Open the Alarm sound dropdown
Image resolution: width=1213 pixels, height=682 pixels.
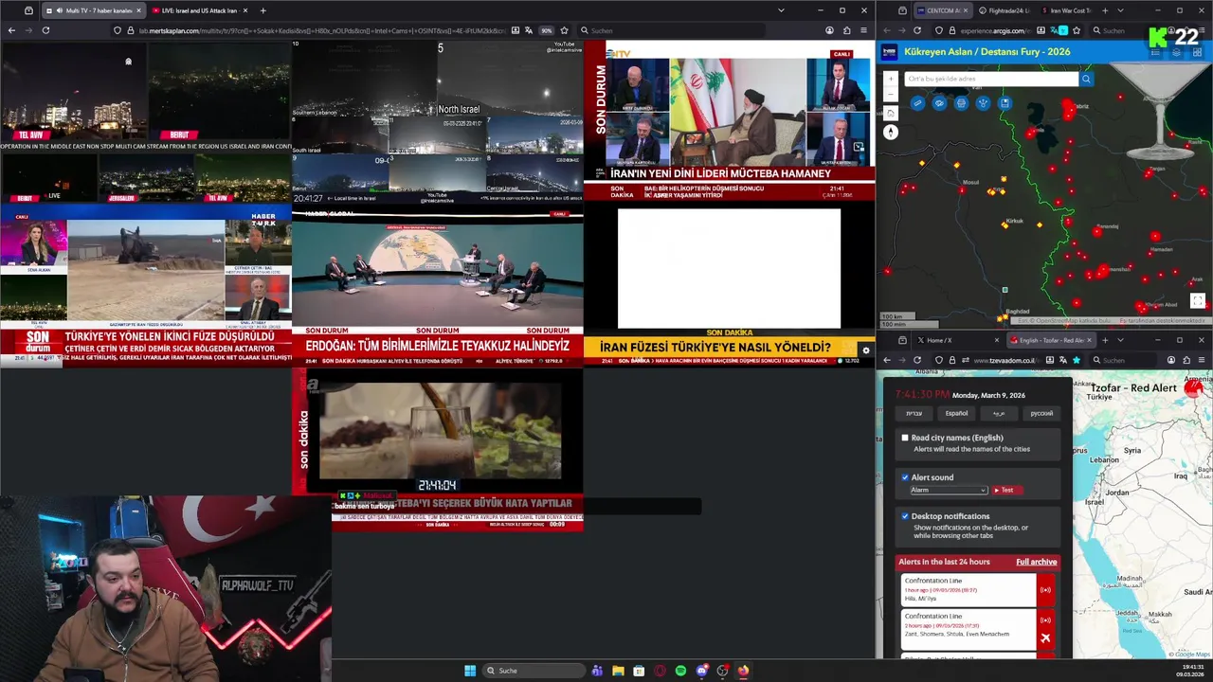949,490
